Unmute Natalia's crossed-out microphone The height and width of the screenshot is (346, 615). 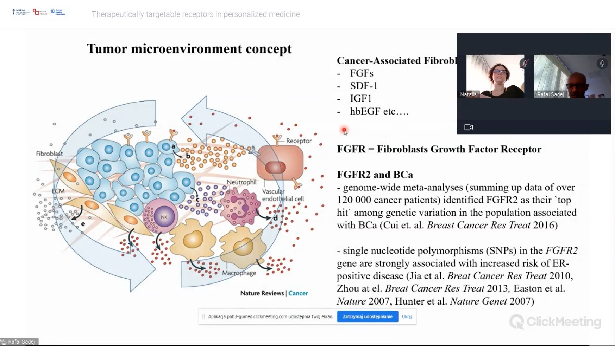tap(525, 64)
